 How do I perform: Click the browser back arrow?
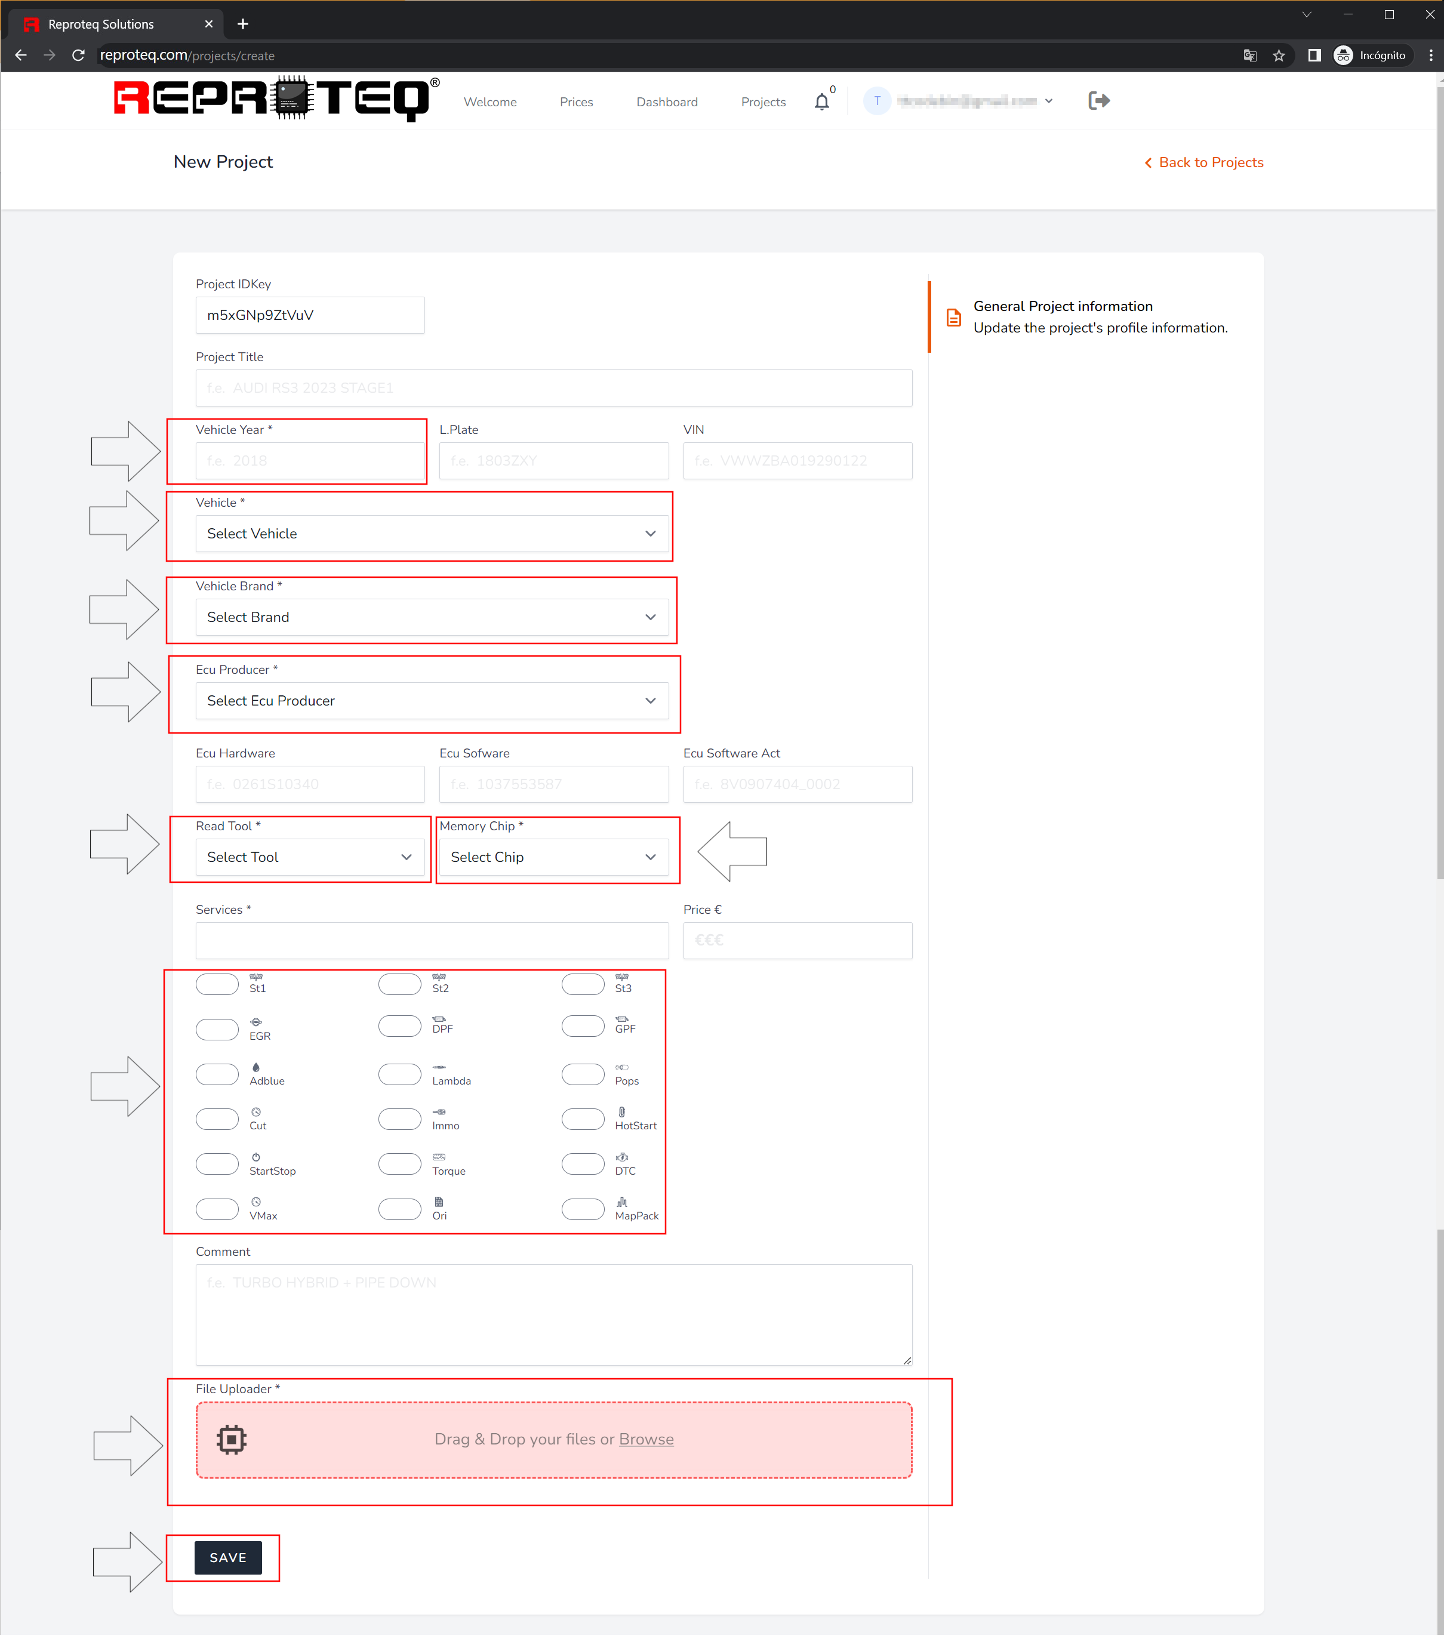coord(21,56)
